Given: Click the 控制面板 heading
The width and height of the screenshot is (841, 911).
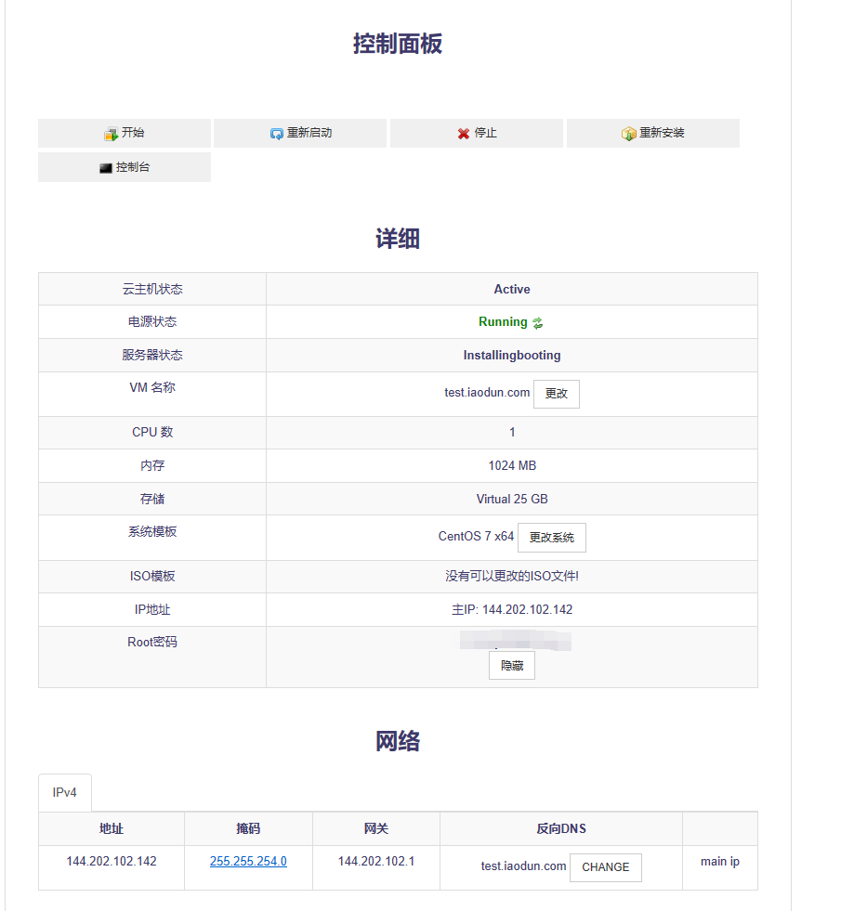Looking at the screenshot, I should (x=398, y=45).
